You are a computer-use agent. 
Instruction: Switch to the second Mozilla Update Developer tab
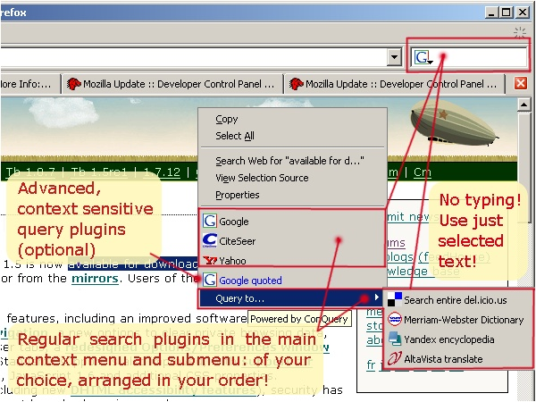[394, 84]
